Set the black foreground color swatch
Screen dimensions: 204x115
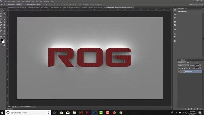coord(1,40)
